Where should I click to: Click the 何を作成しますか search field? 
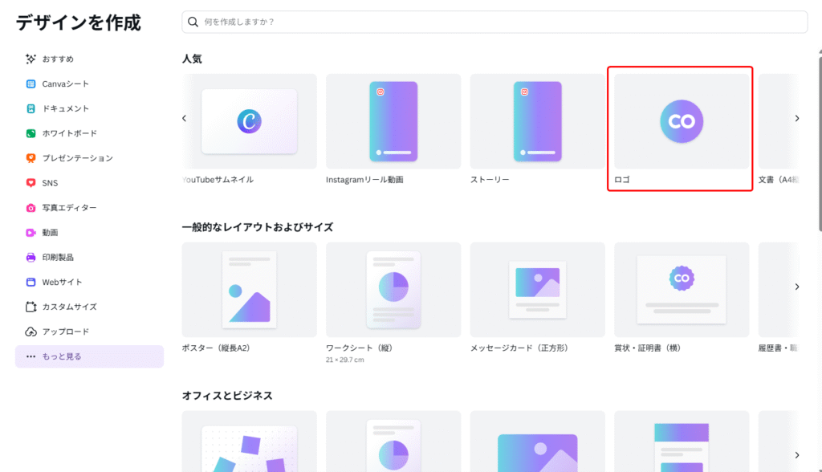(494, 22)
